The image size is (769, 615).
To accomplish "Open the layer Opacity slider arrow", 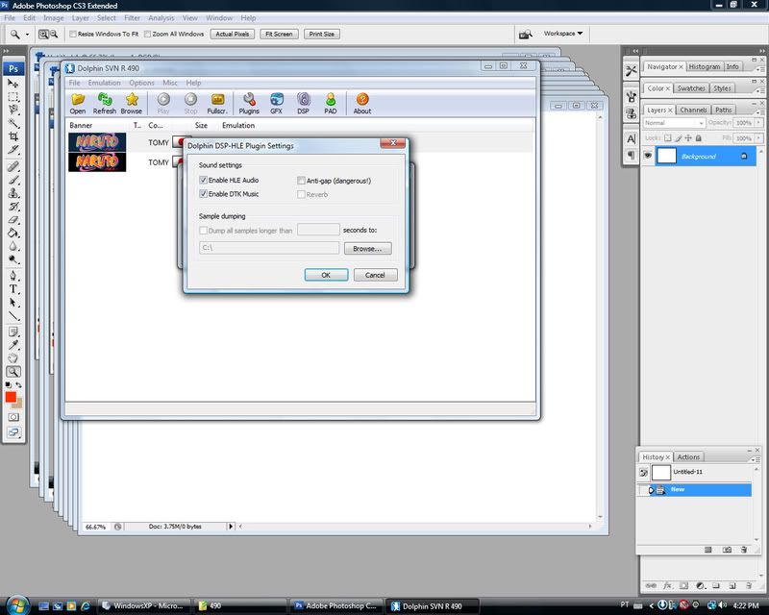I will pyautogui.click(x=759, y=123).
